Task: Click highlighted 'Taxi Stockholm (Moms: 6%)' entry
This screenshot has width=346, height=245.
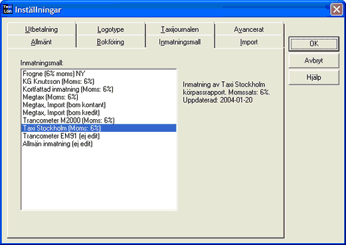Action: pos(99,128)
